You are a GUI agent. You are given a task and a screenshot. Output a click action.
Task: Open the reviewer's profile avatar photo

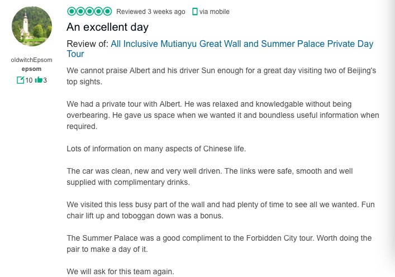32,26
